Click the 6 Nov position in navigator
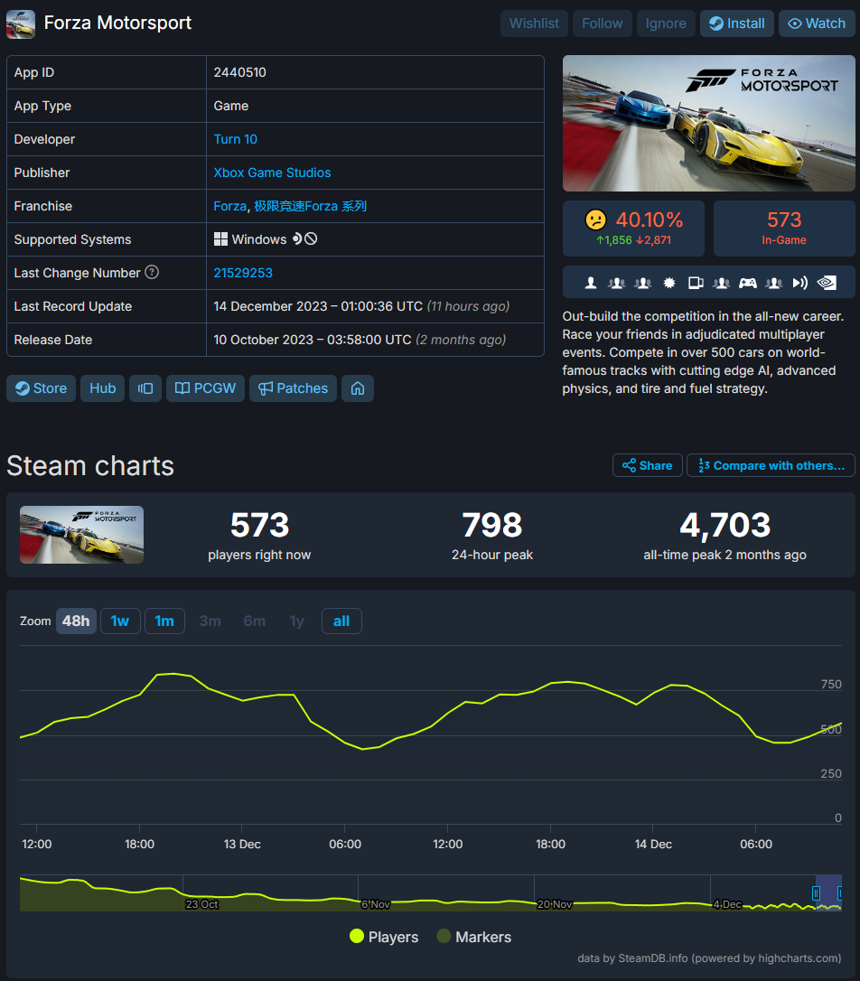Viewport: 860px width, 981px height. pos(376,904)
